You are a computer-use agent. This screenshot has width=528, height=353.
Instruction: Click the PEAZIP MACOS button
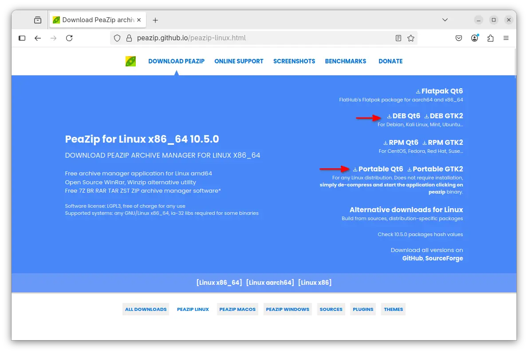[237, 309]
